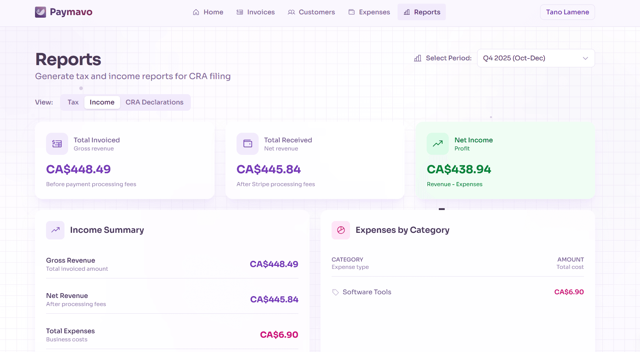Click the dropdown chevron on Q4 2025
Image resolution: width=640 pixels, height=352 pixels.
[x=585, y=58]
